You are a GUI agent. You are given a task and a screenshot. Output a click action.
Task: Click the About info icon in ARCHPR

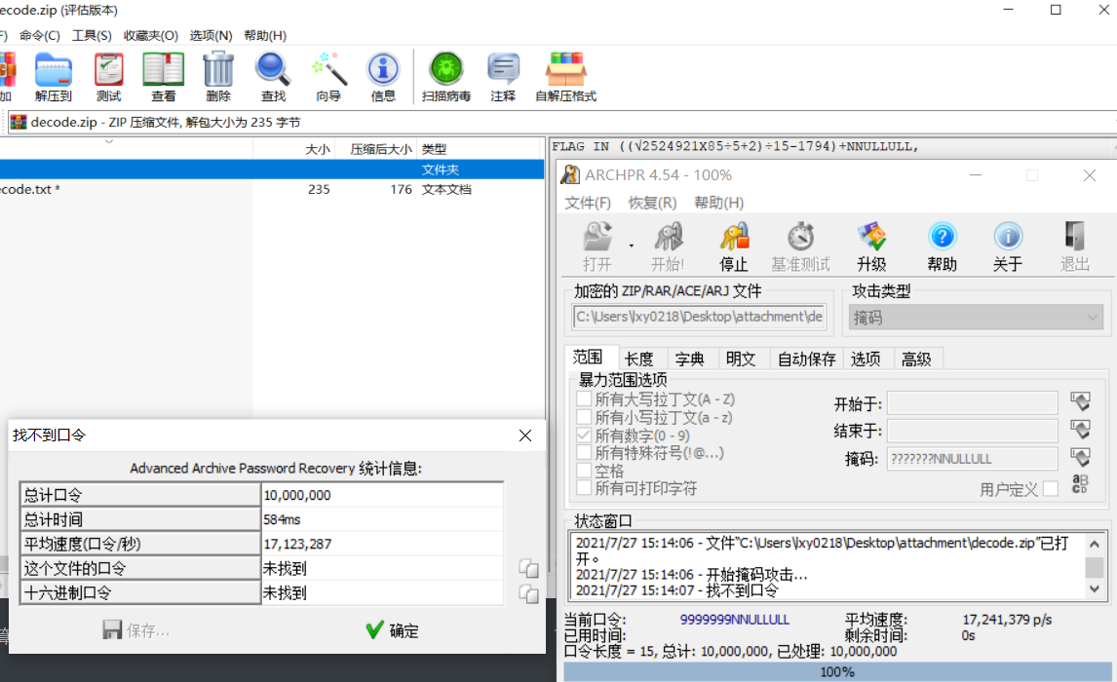coord(1007,238)
